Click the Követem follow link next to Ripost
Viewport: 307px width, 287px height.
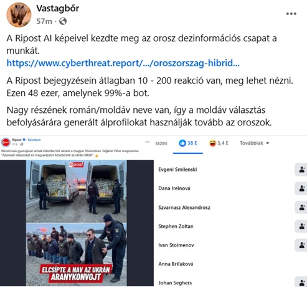pyautogui.click(x=34, y=140)
